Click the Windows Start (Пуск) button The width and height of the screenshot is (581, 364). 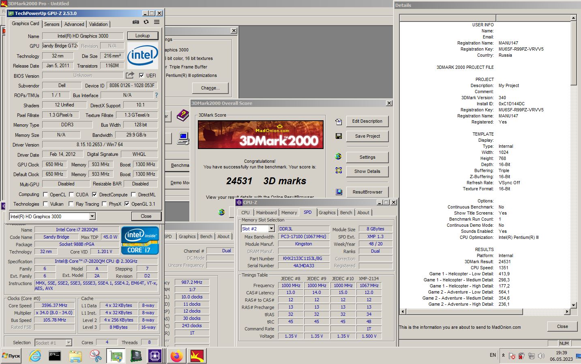(11, 356)
